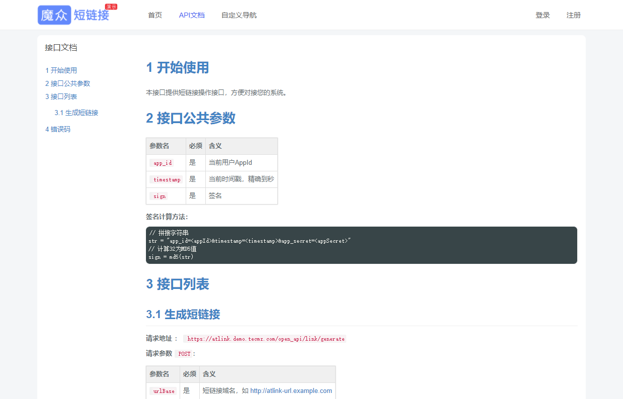The width and height of the screenshot is (623, 399).
Task: Select the sign parameter cell
Action: [x=166, y=196]
